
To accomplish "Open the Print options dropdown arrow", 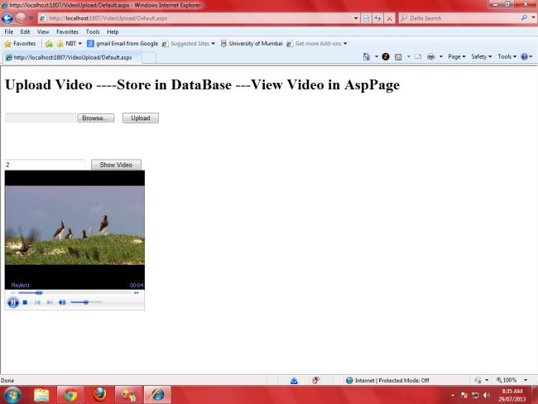I will [441, 56].
